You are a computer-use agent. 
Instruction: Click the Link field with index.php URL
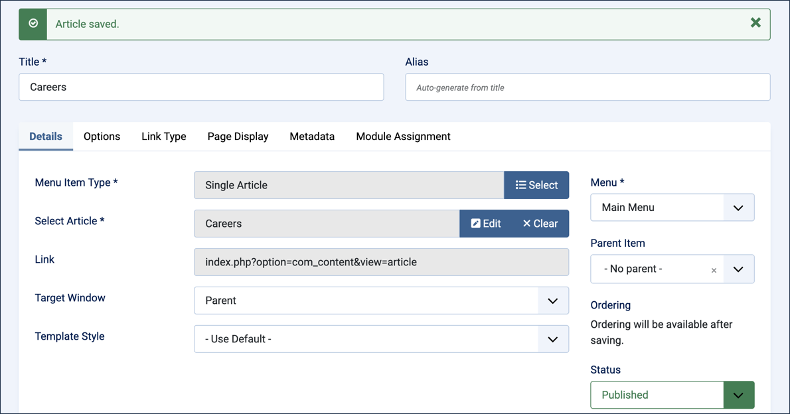click(x=382, y=262)
